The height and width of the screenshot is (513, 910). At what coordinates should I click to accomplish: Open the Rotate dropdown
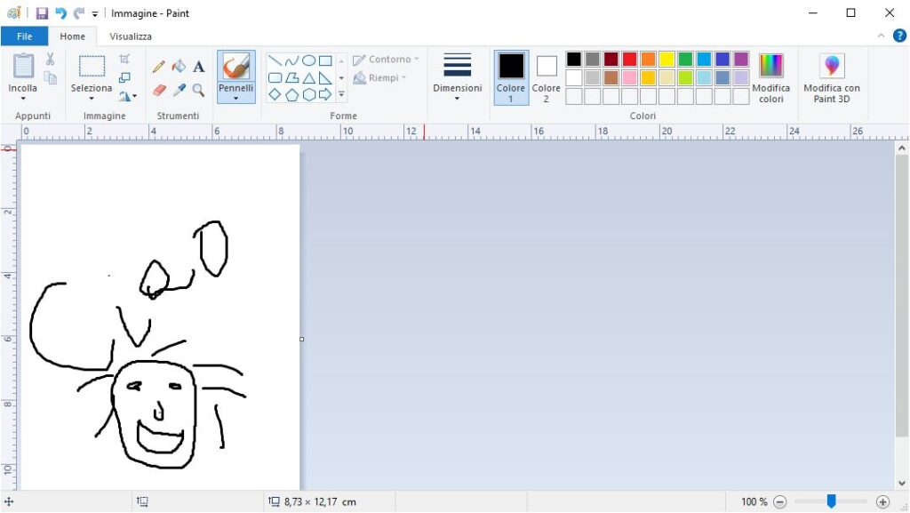(128, 96)
